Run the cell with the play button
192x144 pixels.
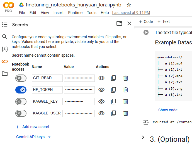click(x=146, y=32)
